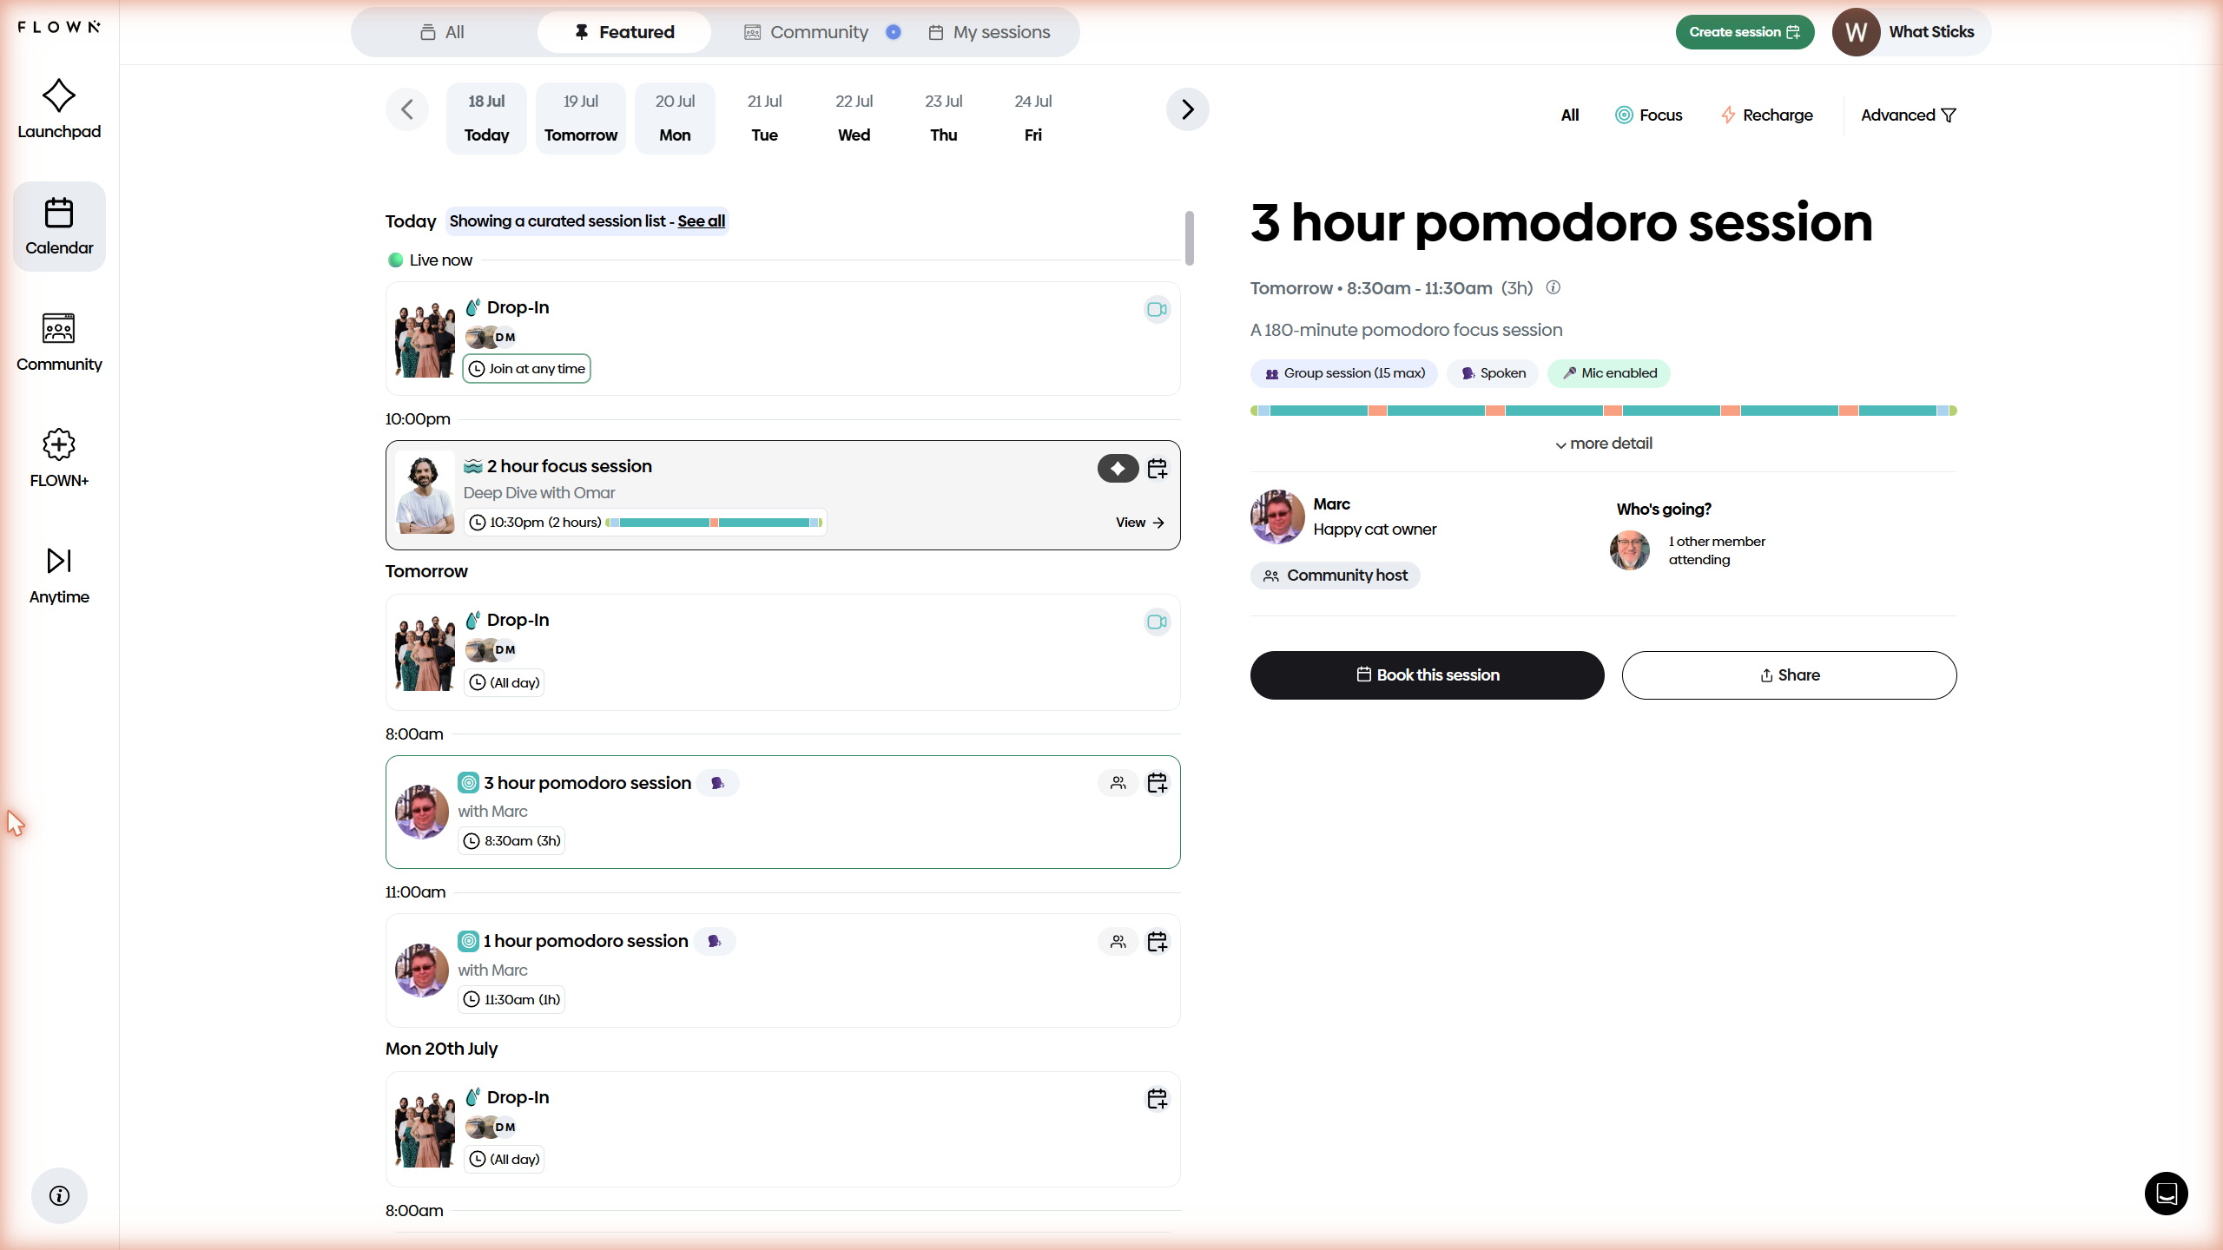
Task: Click the FLOWN+ diamond badge on 2 hour focus session
Action: 1118,469
